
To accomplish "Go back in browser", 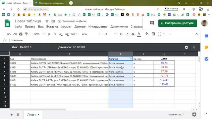I will pyautogui.click(x=4, y=9).
